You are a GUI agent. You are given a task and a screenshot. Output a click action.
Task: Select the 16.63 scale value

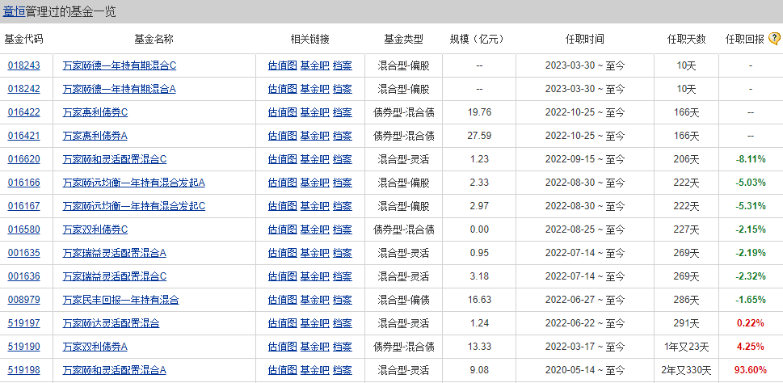click(479, 300)
